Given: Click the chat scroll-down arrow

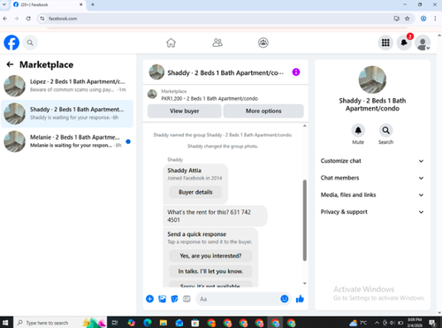Looking at the screenshot, I should click(305, 283).
